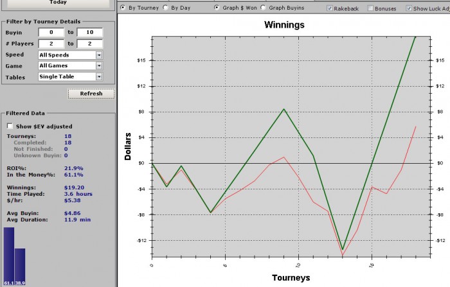Click the minimum Buyin field
The image size is (450, 287).
51,32
